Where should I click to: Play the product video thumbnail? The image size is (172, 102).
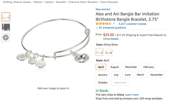(6, 38)
